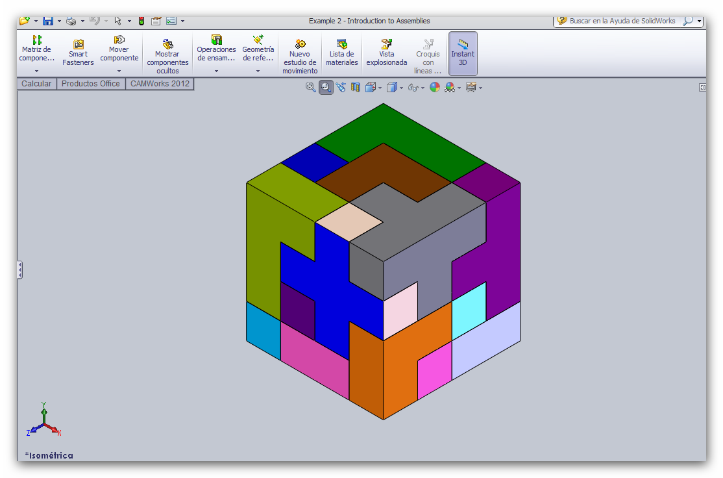Expand the Options icon dropdown arrow

click(x=182, y=21)
